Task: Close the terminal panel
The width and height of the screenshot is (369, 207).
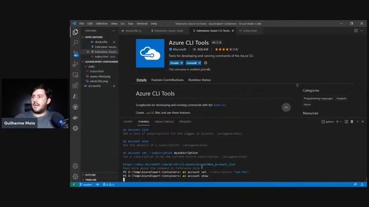Action: (363, 121)
